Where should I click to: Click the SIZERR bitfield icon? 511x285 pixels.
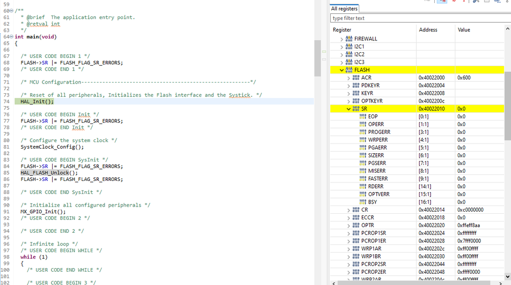(x=363, y=155)
